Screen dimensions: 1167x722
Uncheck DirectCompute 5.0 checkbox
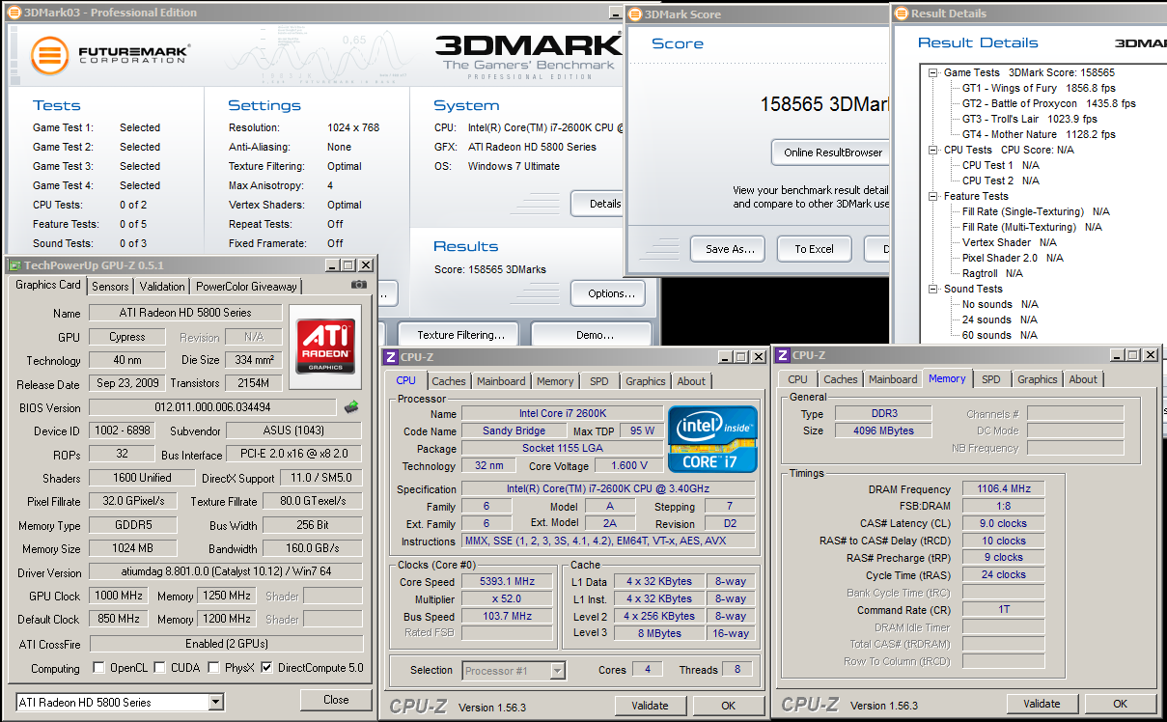(x=267, y=668)
